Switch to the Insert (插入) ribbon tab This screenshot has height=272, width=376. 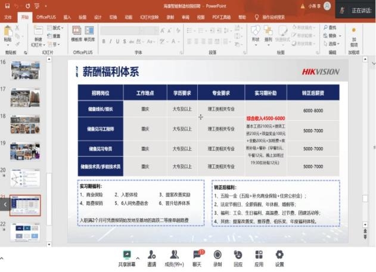(x=67, y=17)
